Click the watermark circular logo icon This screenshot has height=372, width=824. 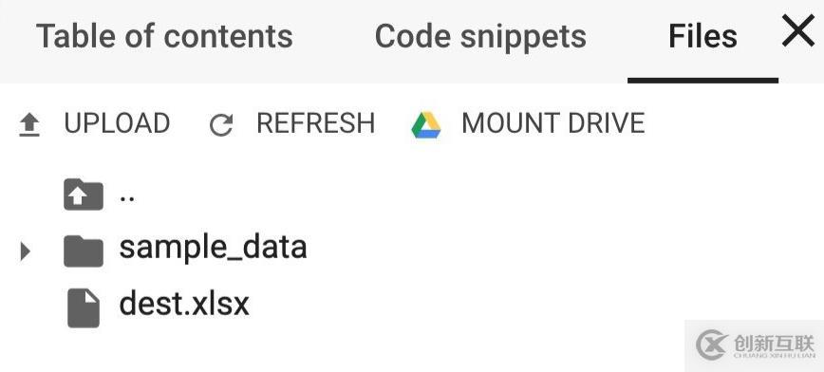pyautogui.click(x=713, y=344)
